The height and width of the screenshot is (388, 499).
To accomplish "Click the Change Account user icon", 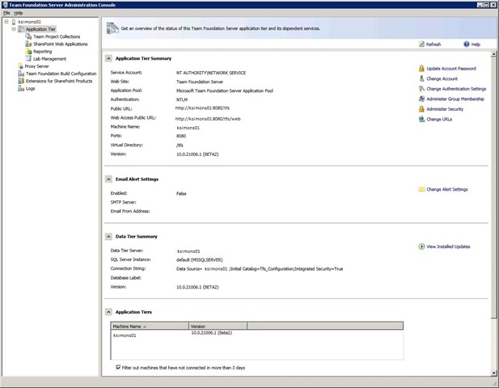I will pyautogui.click(x=421, y=78).
